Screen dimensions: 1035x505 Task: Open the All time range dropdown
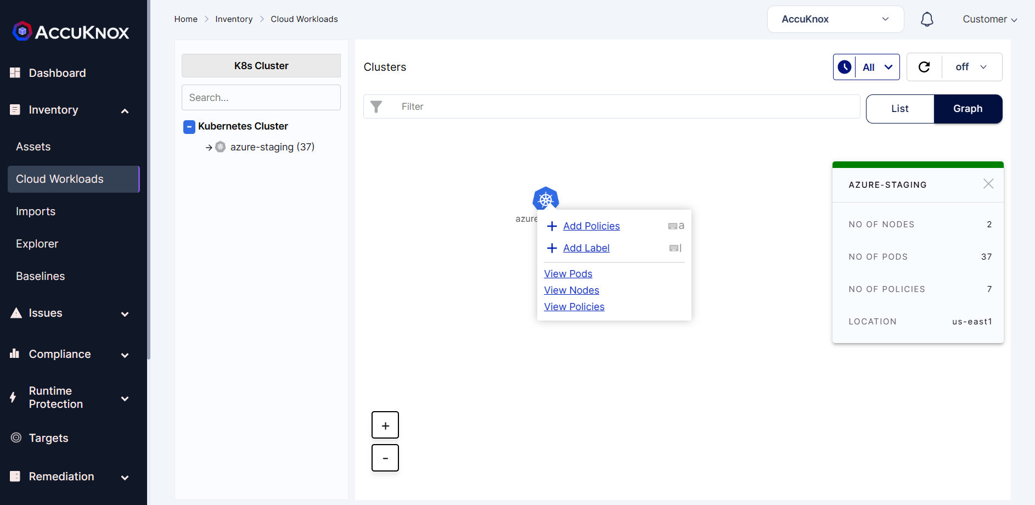click(x=878, y=67)
